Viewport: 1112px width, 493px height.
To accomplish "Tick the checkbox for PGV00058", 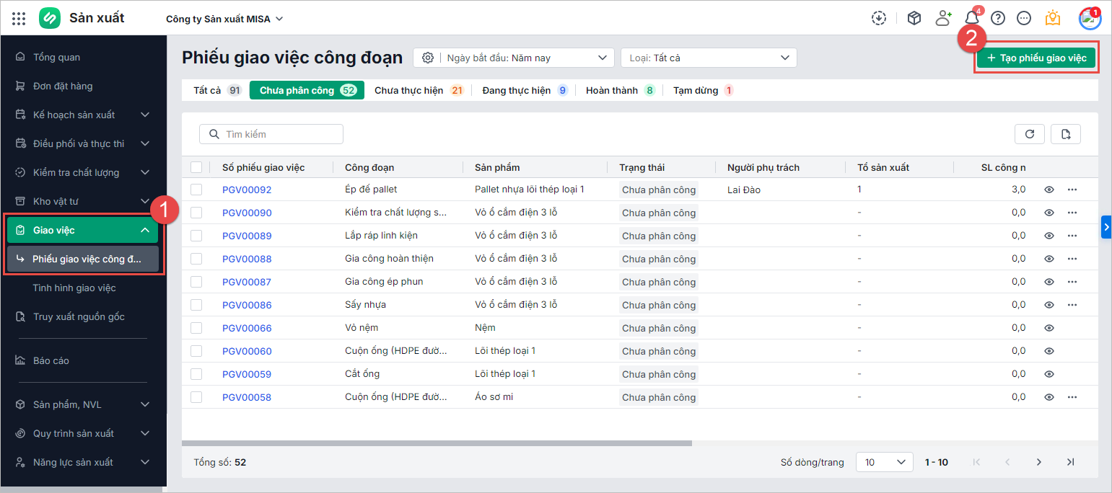I will pos(196,397).
